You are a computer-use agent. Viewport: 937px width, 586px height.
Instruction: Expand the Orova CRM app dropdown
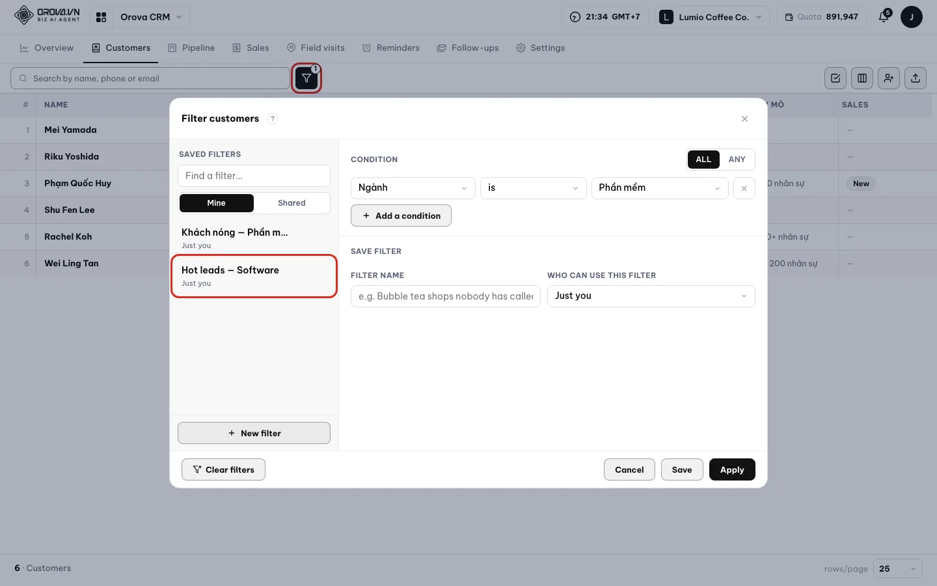[151, 17]
